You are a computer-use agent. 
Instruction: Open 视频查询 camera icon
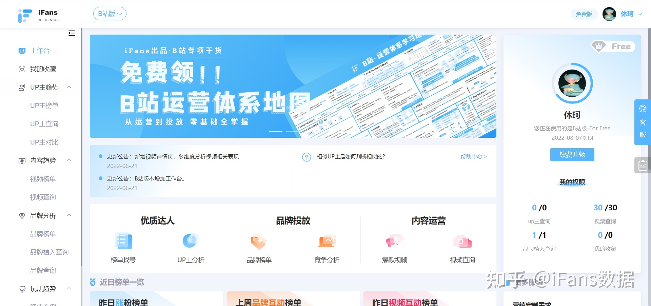pyautogui.click(x=462, y=241)
